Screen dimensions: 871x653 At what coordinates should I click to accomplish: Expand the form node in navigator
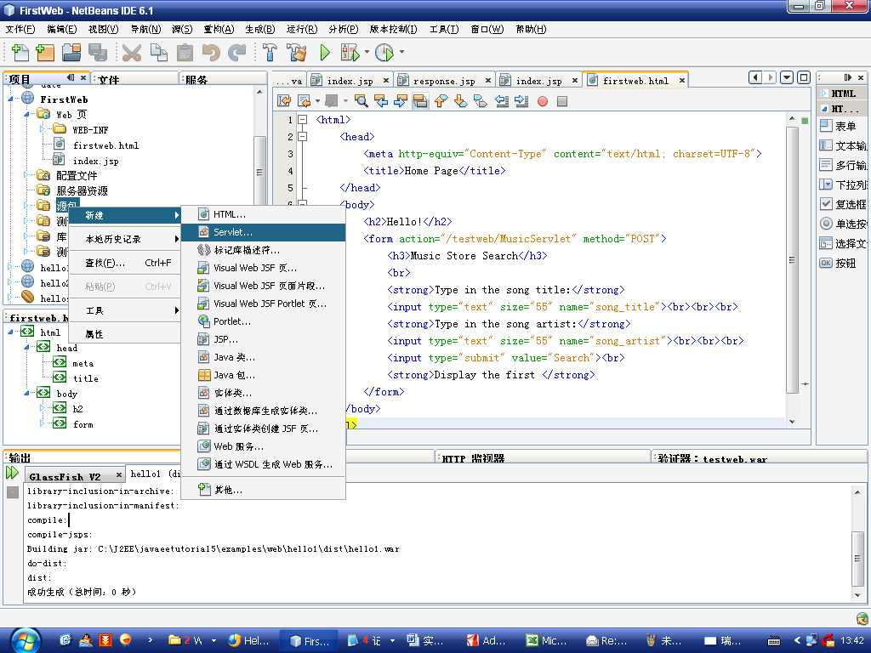(43, 424)
